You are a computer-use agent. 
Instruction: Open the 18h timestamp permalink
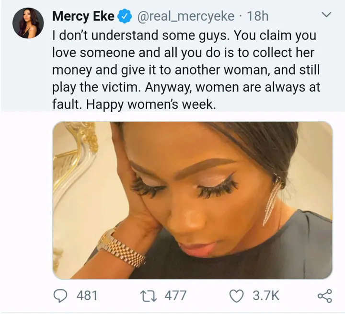coord(258,16)
